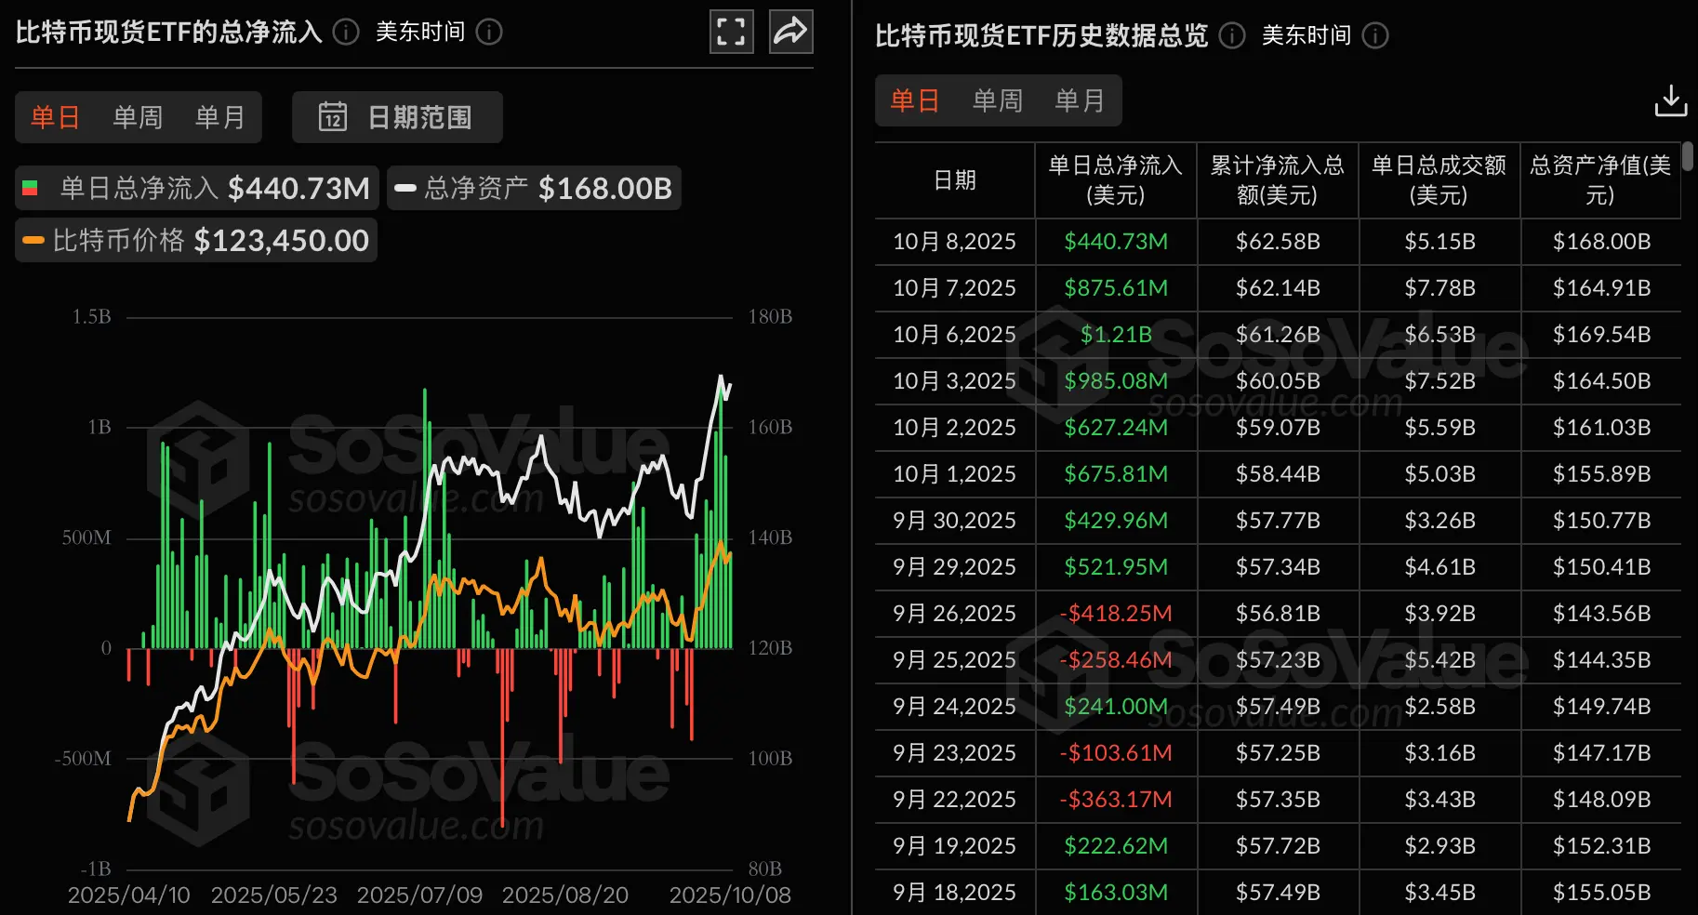
Task: Toggle the 单日总净流入 chart series legend
Action: tap(197, 188)
